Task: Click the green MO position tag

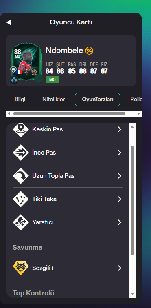Action: point(53,80)
